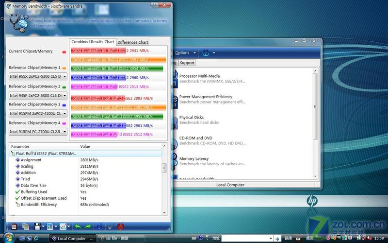Click the red shield security tray icon
This screenshot has height=243, width=388.
(328, 238)
